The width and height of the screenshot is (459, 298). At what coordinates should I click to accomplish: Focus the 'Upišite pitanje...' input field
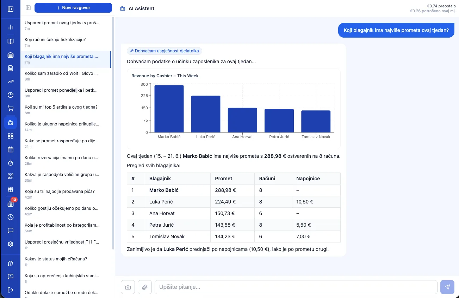pyautogui.click(x=296, y=287)
